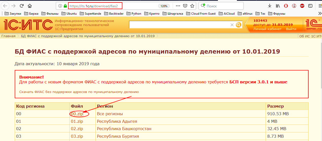The image size is (322, 141).
Task: Open the Форумы bookmarks folder
Action: [x=277, y=14]
